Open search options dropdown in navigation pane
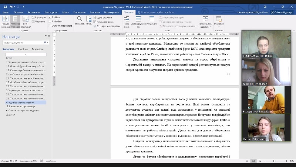The image size is (296, 167). click(47, 43)
